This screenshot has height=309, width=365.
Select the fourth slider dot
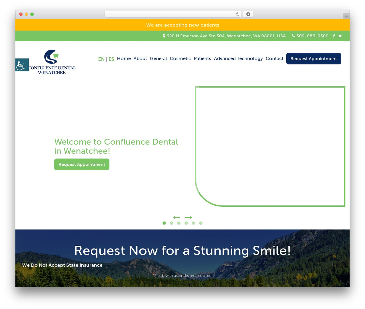186,223
